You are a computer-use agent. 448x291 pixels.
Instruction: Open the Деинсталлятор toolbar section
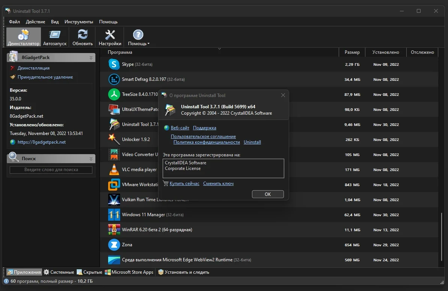coord(23,37)
